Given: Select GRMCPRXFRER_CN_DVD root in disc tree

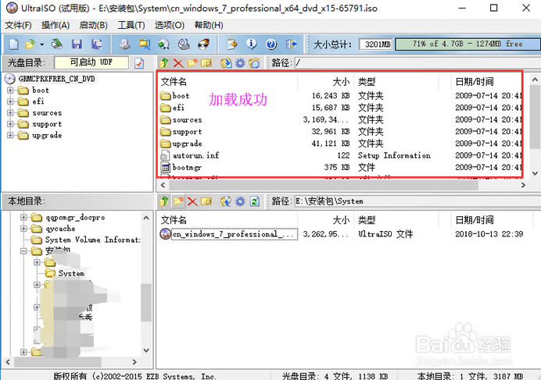Looking at the screenshot, I should pos(56,79).
